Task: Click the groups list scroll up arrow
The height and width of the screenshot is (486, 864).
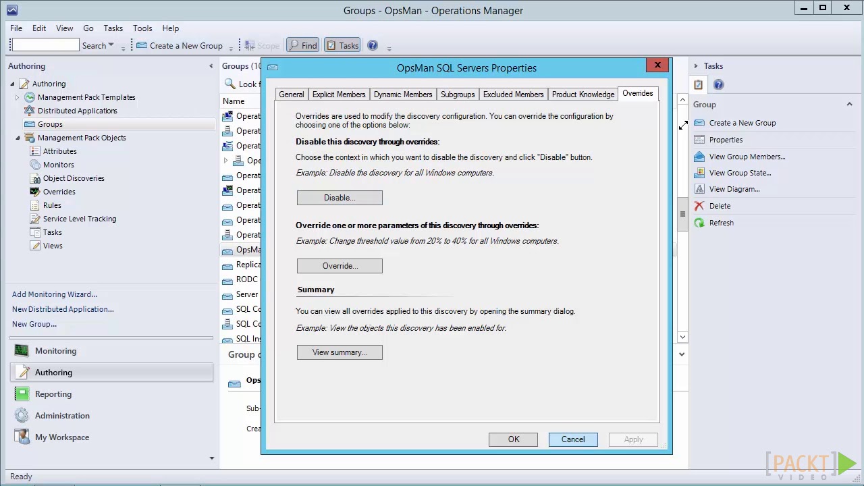Action: click(682, 100)
